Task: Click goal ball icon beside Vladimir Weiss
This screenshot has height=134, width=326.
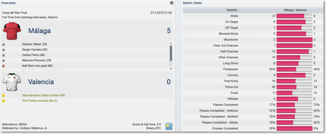Action: [3, 44]
